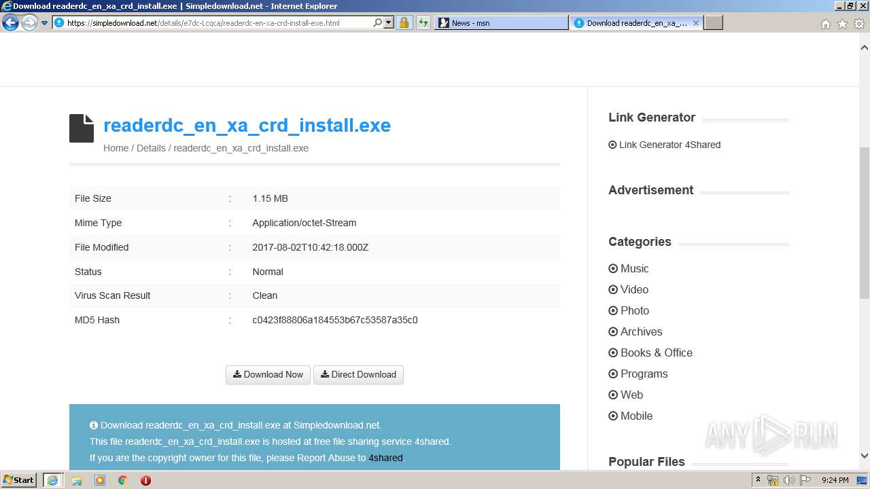The image size is (870, 489).
Task: Click the 1.15 MB file size value
Action: click(270, 198)
